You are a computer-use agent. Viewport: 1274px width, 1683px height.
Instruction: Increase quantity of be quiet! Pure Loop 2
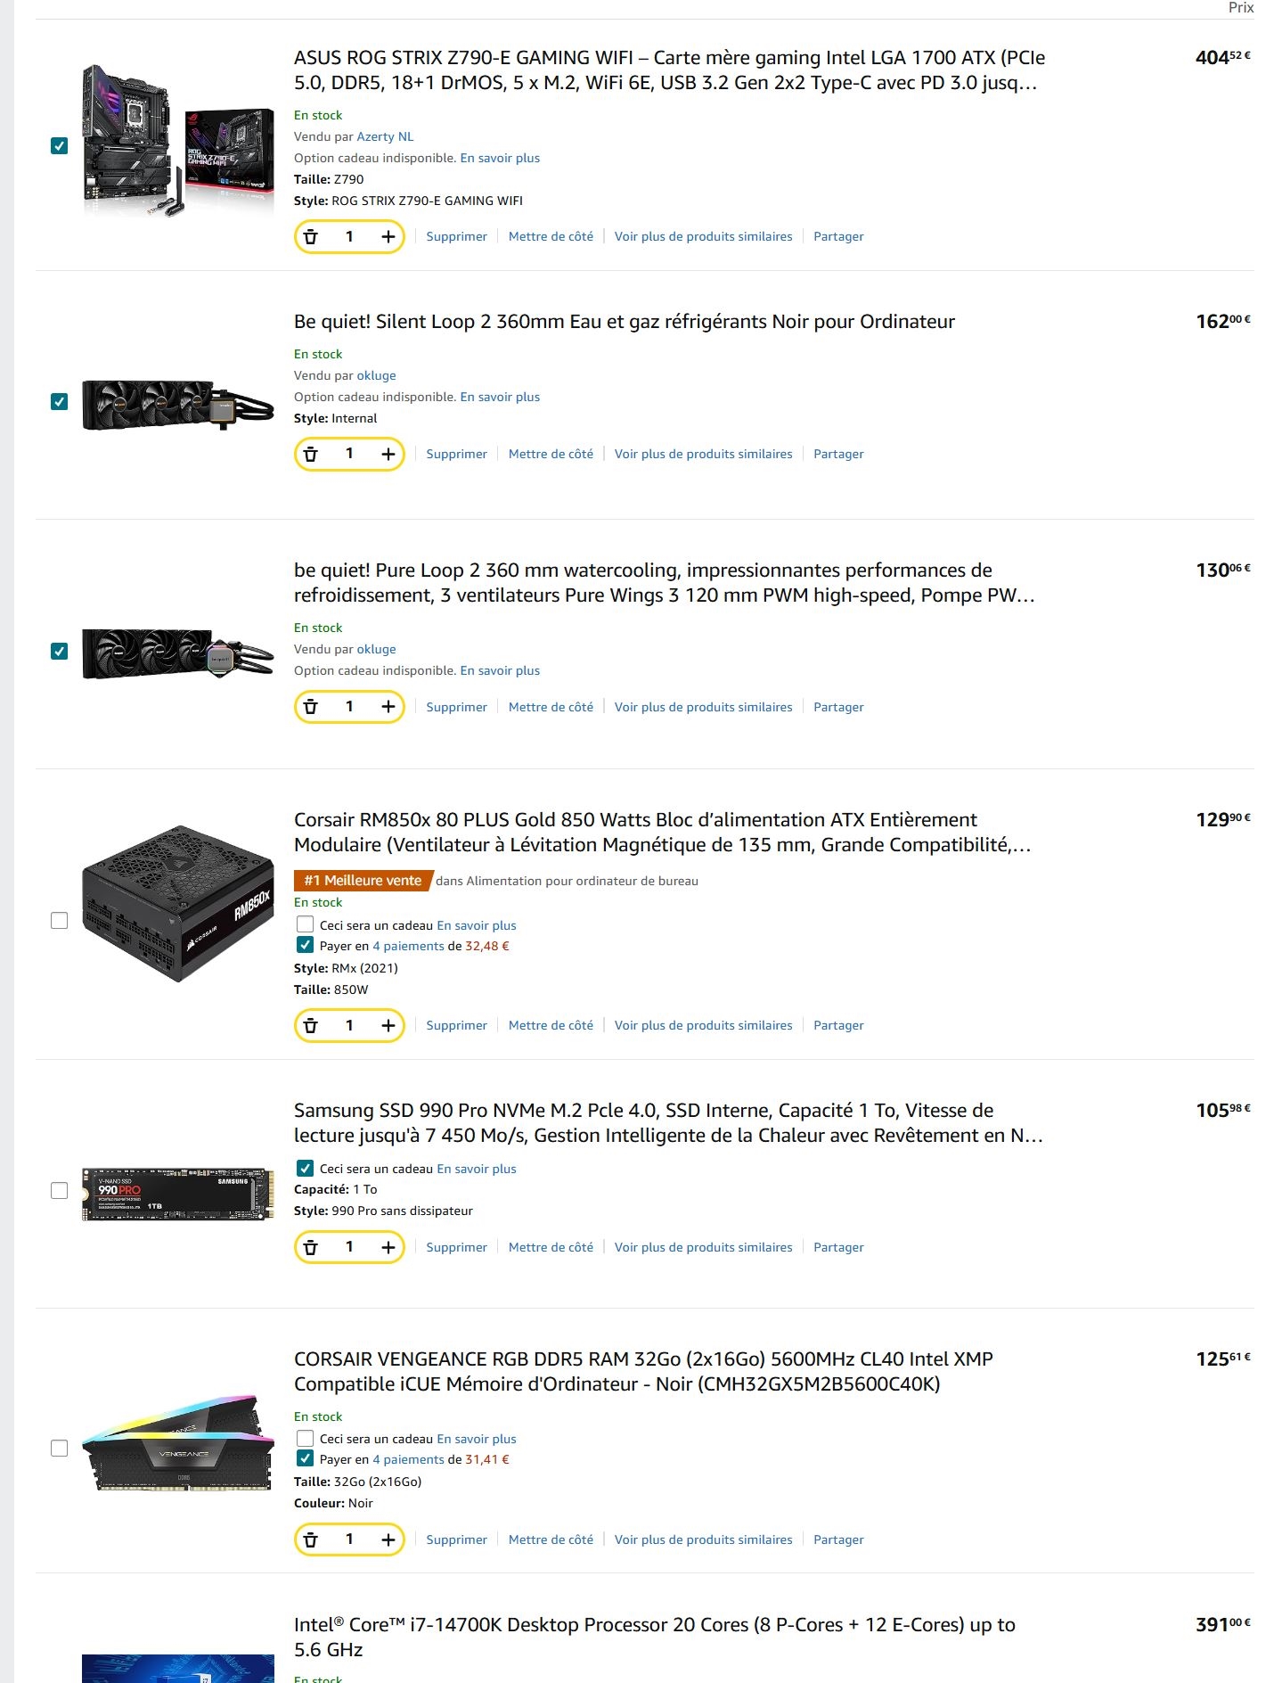pos(388,707)
